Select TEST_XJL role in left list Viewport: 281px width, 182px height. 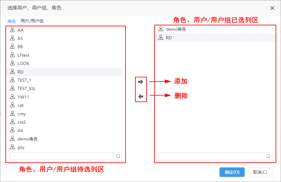click(x=65, y=88)
